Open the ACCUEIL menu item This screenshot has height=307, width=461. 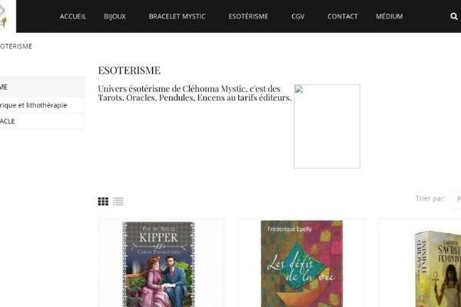pyautogui.click(x=73, y=16)
